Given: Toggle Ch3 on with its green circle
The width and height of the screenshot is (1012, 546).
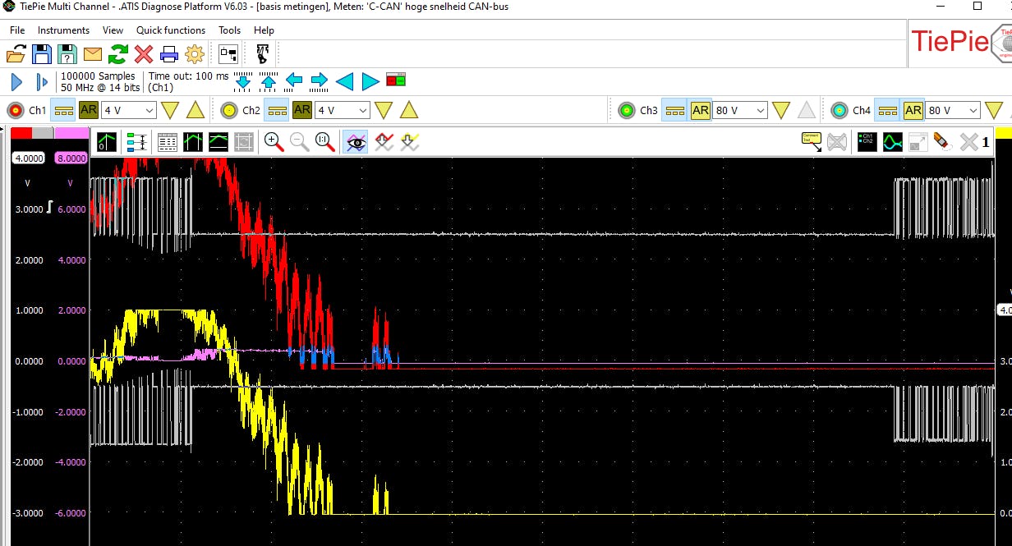Looking at the screenshot, I should 627,110.
